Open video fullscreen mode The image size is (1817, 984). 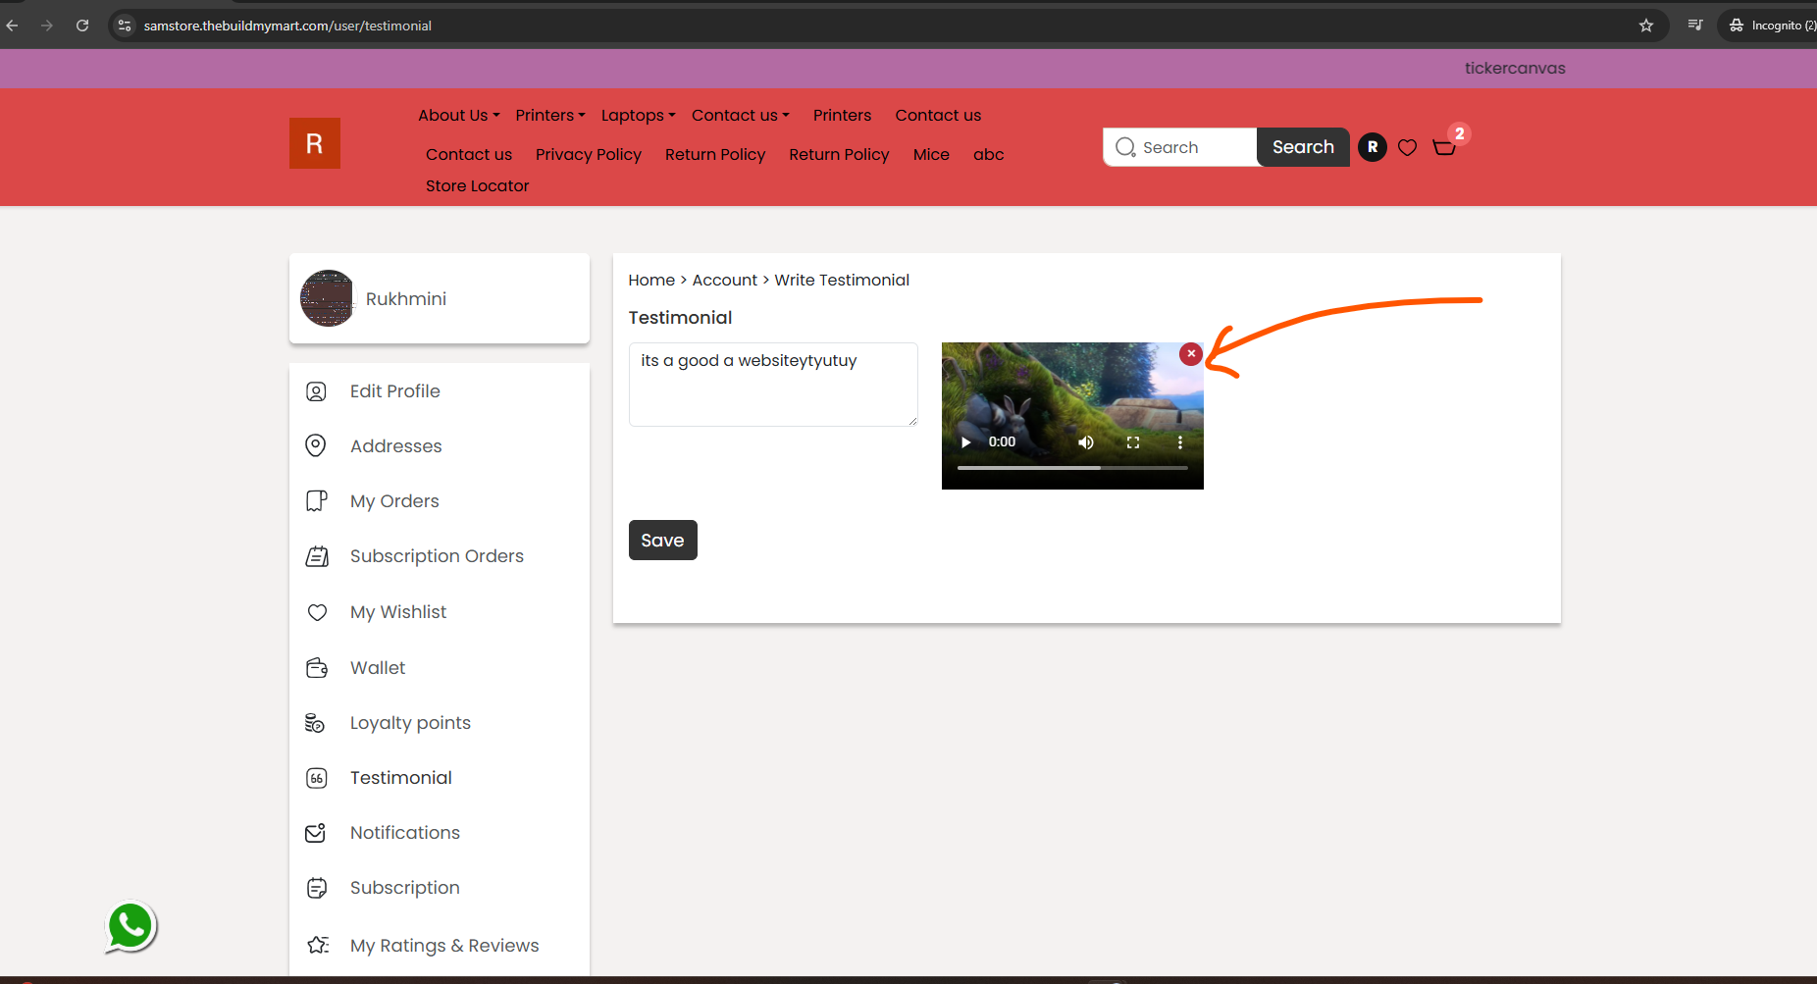coord(1133,442)
